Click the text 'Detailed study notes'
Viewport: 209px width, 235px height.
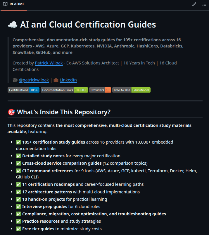[43, 156]
